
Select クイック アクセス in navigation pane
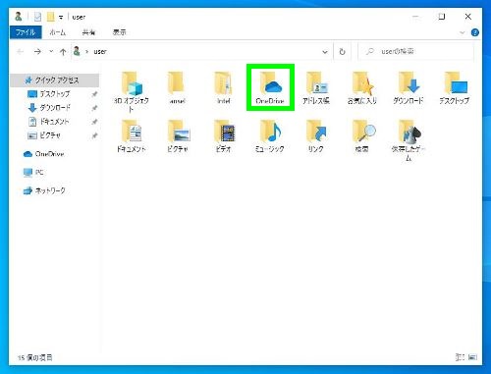[x=55, y=80]
